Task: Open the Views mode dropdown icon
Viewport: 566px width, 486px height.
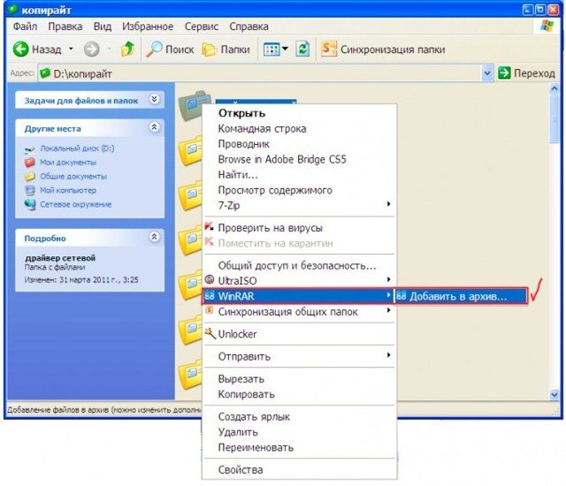Action: [275, 49]
